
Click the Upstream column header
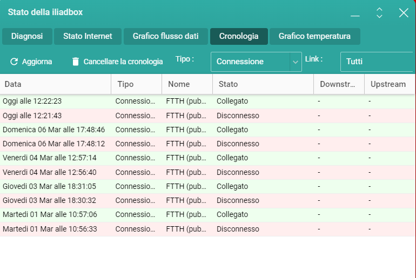tap(390, 84)
